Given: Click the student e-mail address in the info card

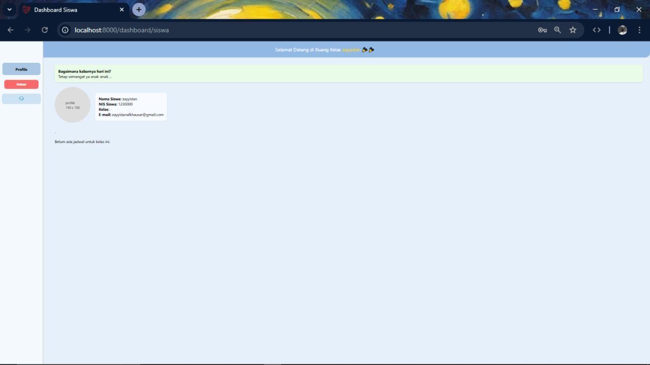Looking at the screenshot, I should (138, 115).
